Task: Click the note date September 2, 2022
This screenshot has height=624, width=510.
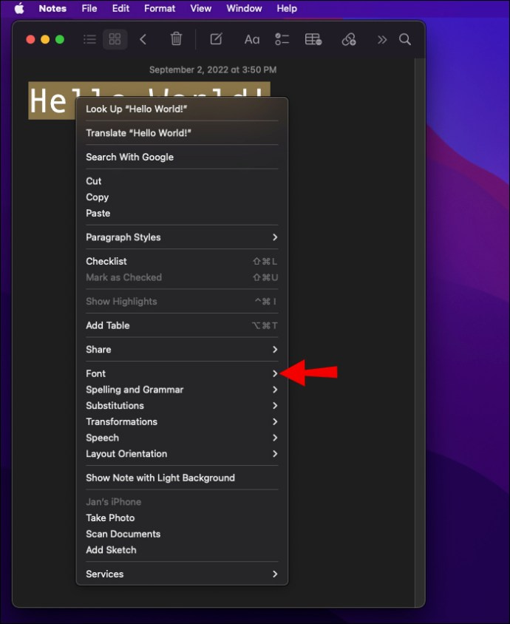Action: (x=213, y=69)
